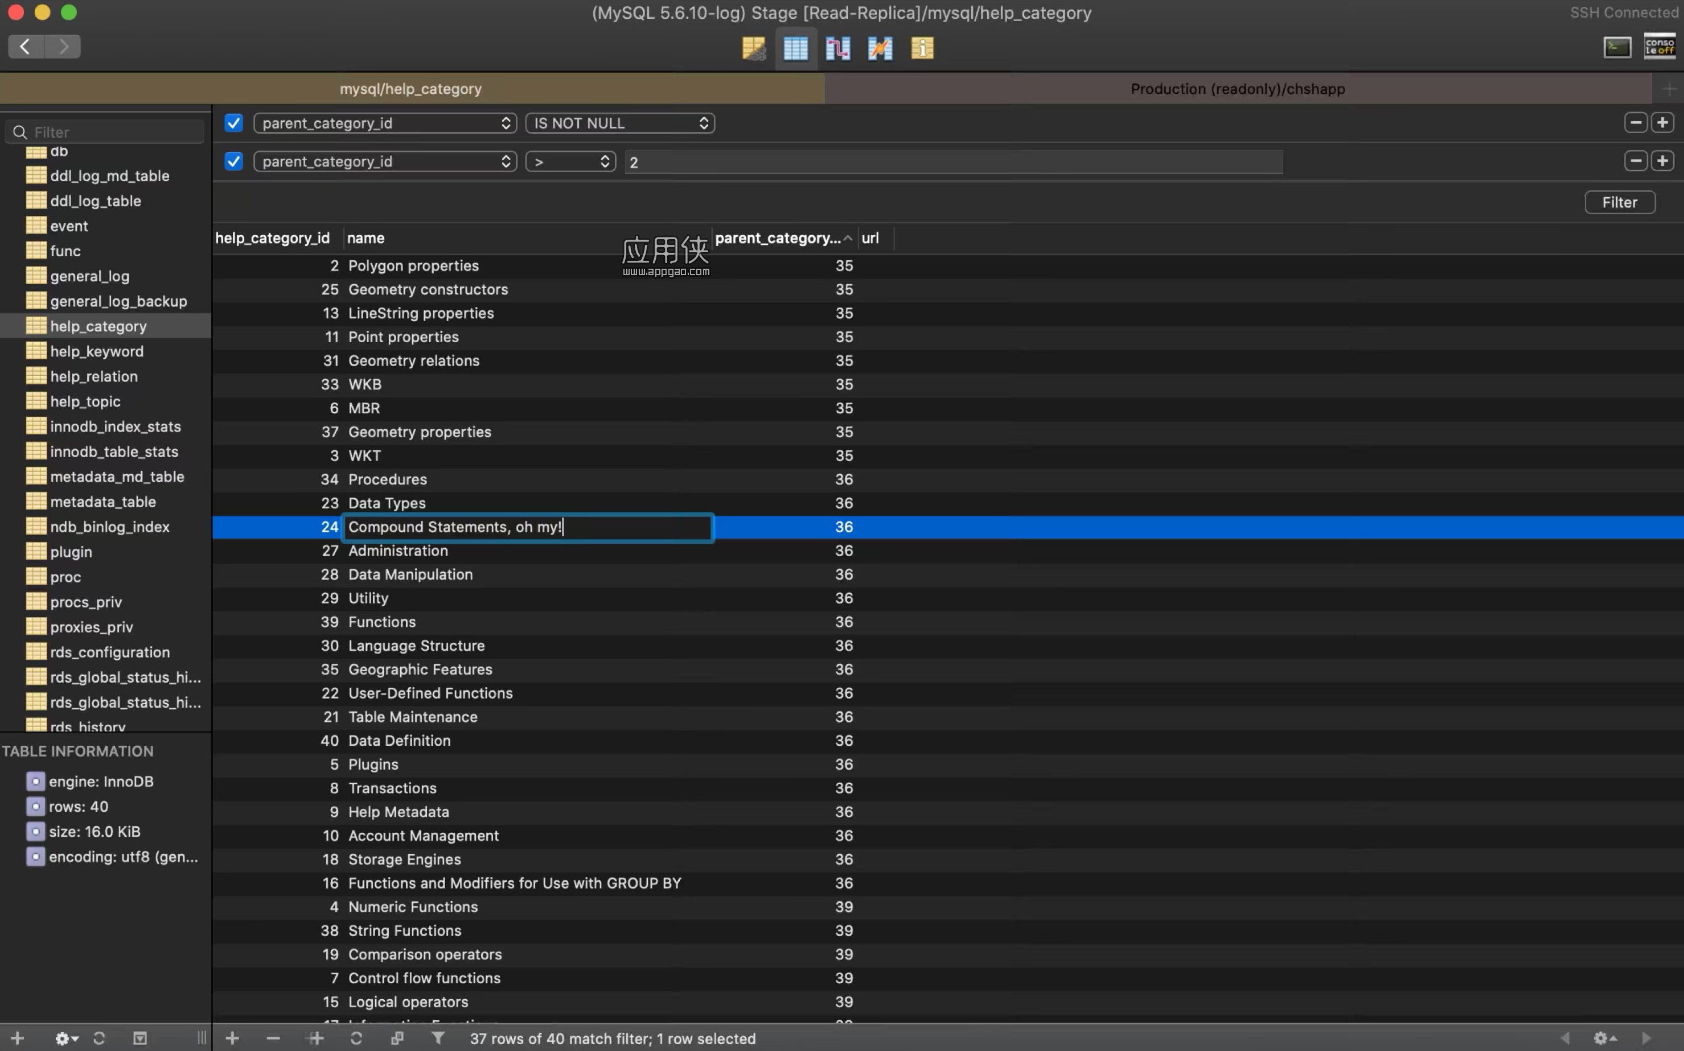Open the Query console icon
Image resolution: width=1684 pixels, height=1051 pixels.
coord(1617,47)
